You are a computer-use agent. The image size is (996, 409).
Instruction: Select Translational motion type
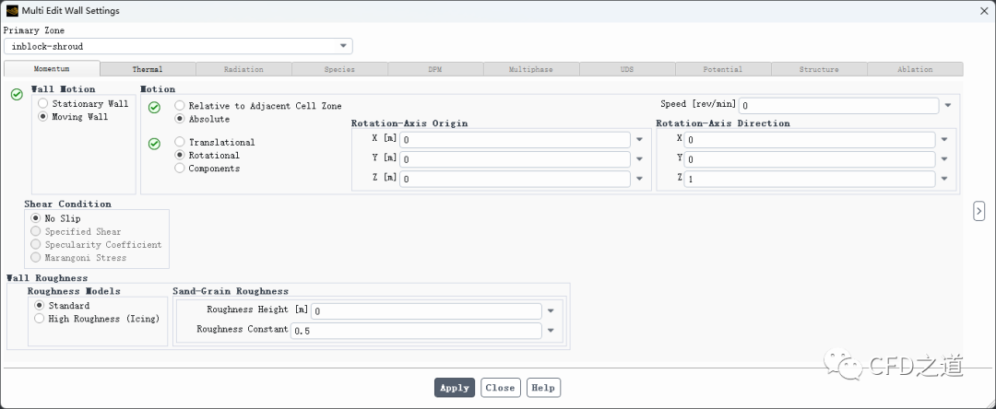215,142
